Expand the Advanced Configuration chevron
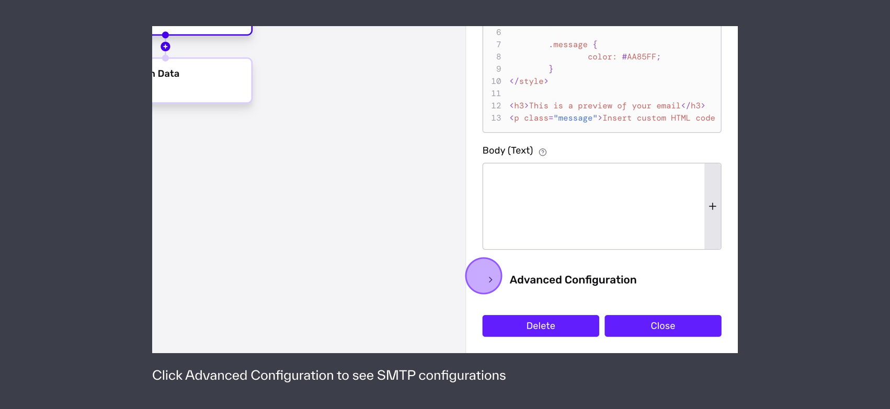 click(x=490, y=279)
